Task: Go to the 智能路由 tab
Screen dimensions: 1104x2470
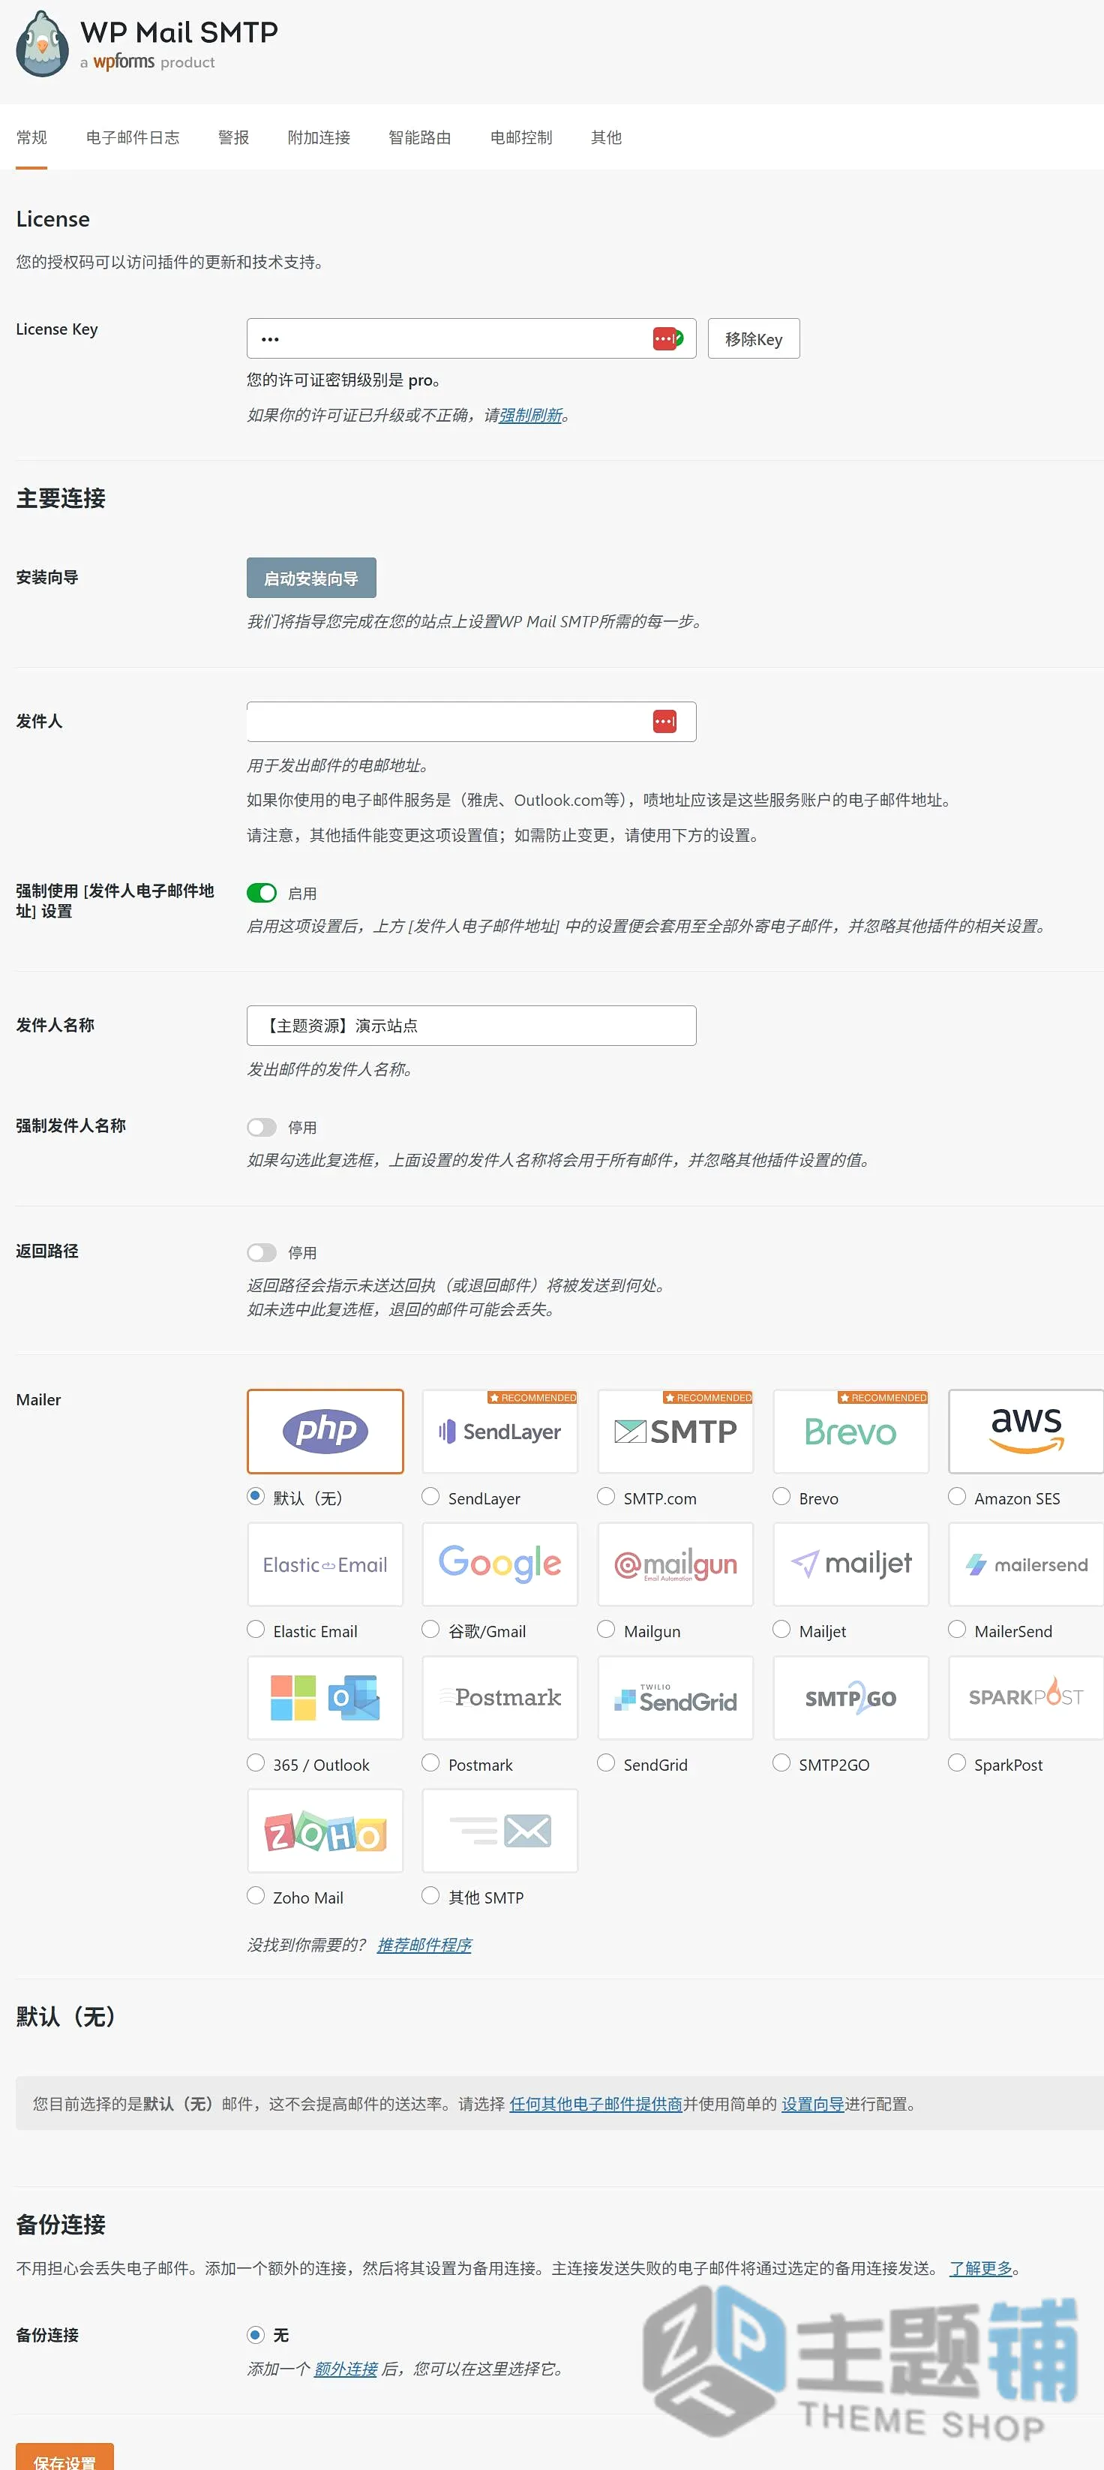Action: click(420, 137)
